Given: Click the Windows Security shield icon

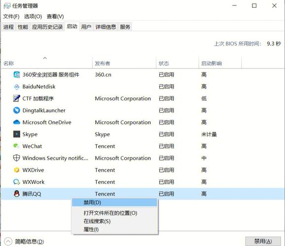Looking at the screenshot, I should pyautogui.click(x=17, y=158).
